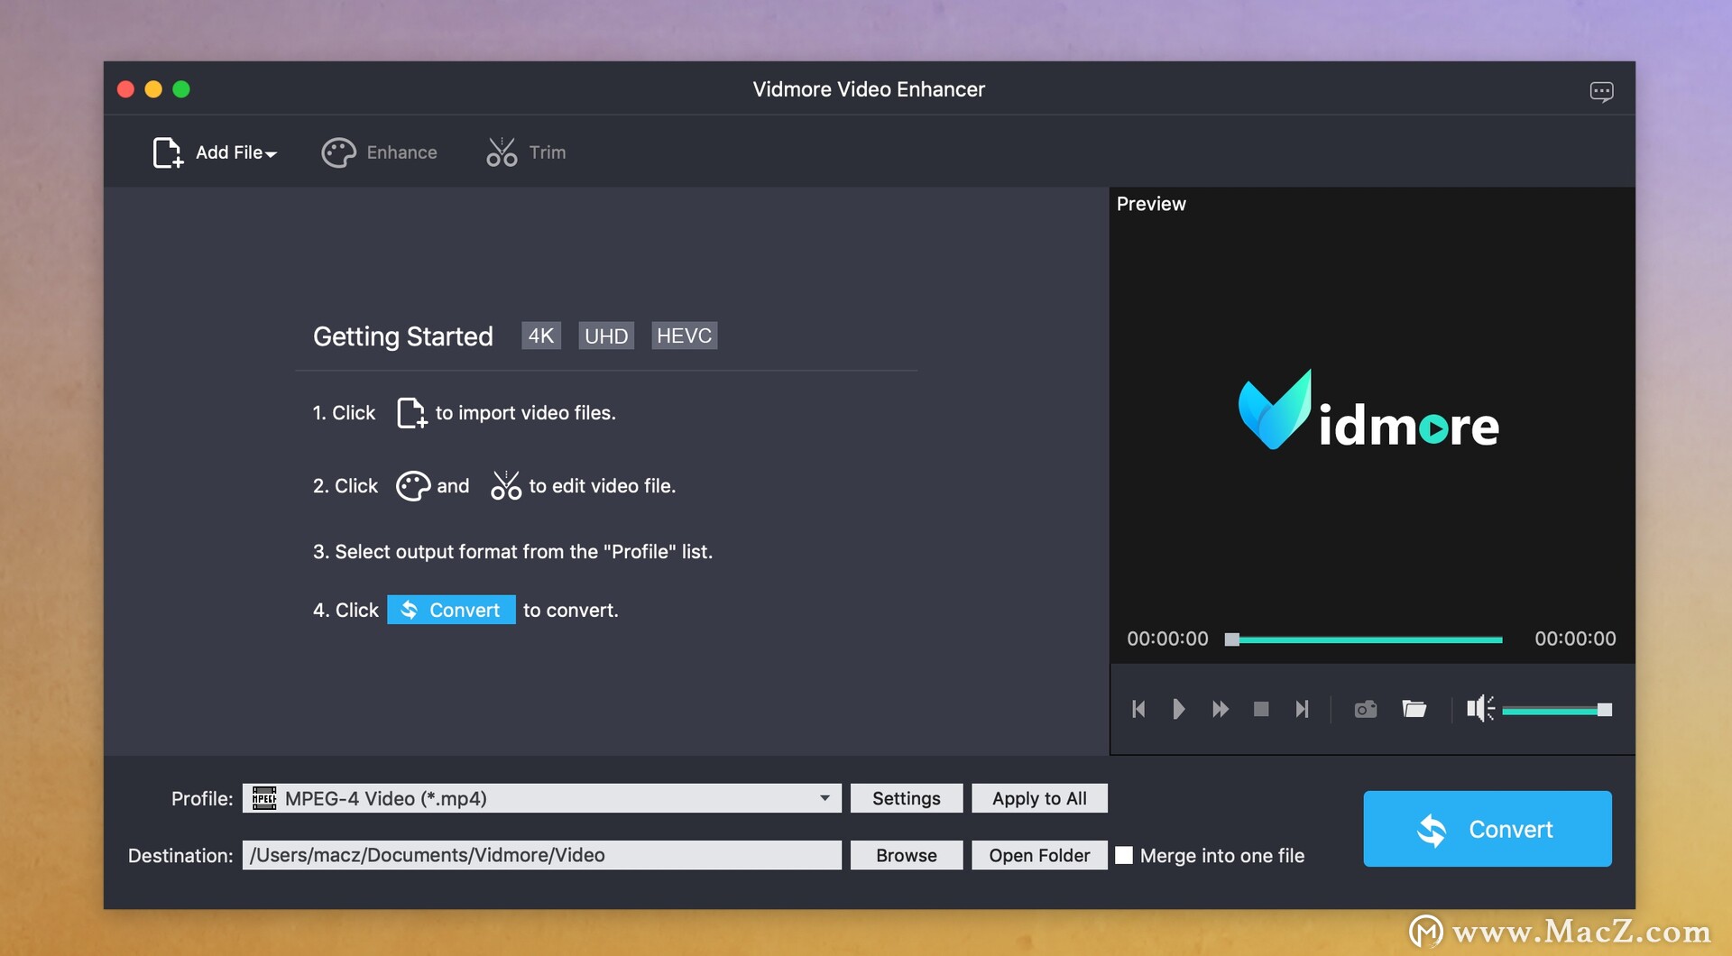
Task: Click Open Folder button
Action: coord(1039,855)
